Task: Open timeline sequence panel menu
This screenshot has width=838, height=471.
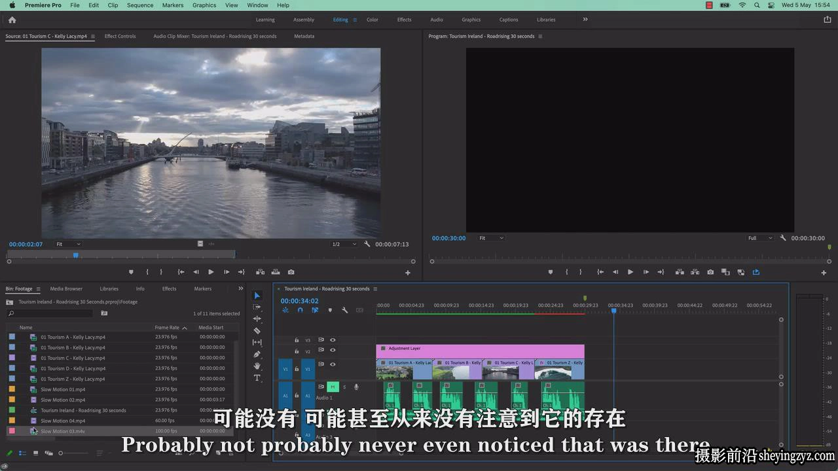Action: pos(375,288)
